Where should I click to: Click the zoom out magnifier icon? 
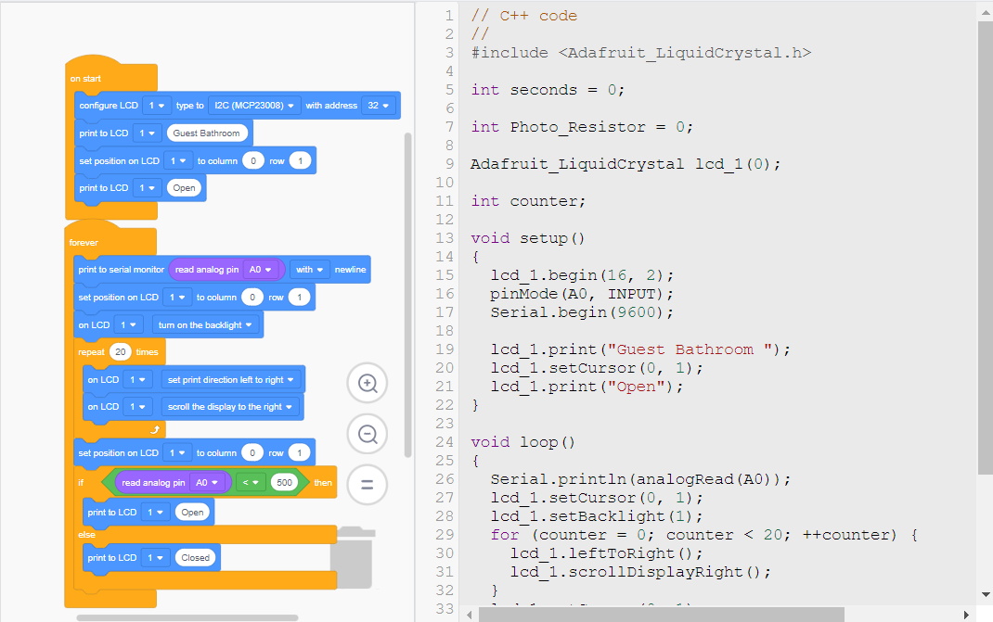368,434
